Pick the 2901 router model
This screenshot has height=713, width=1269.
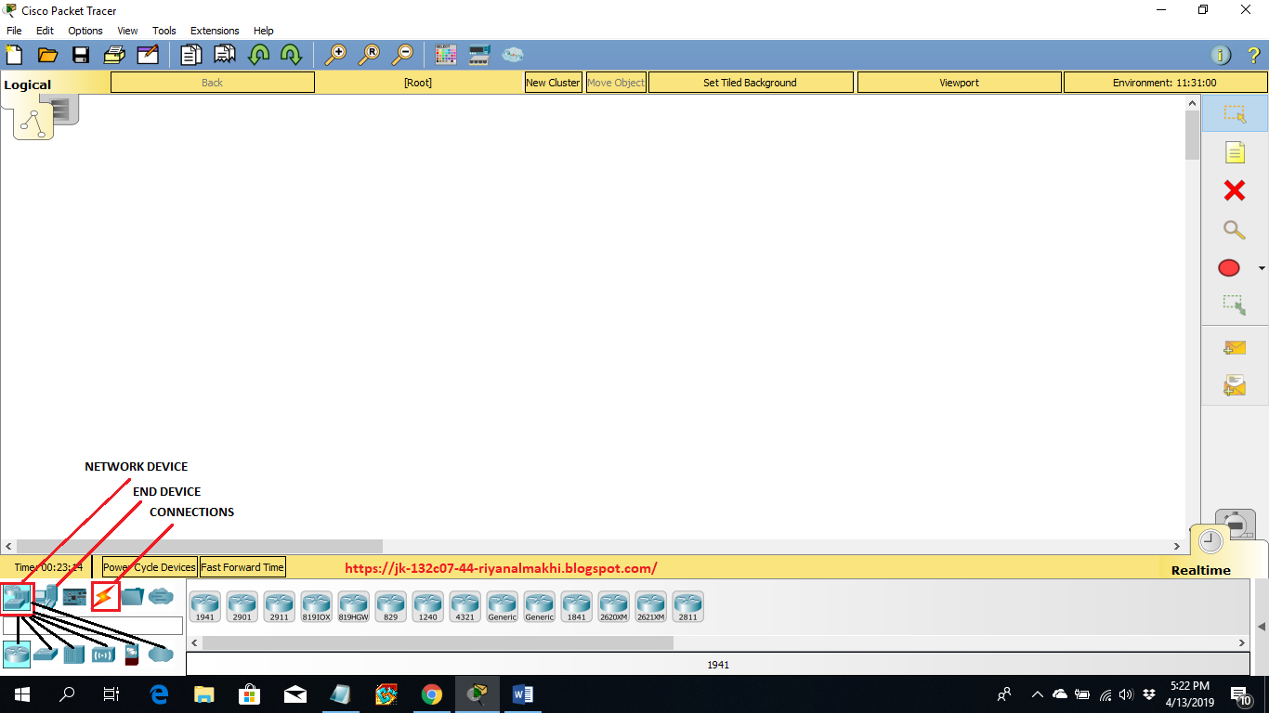242,606
